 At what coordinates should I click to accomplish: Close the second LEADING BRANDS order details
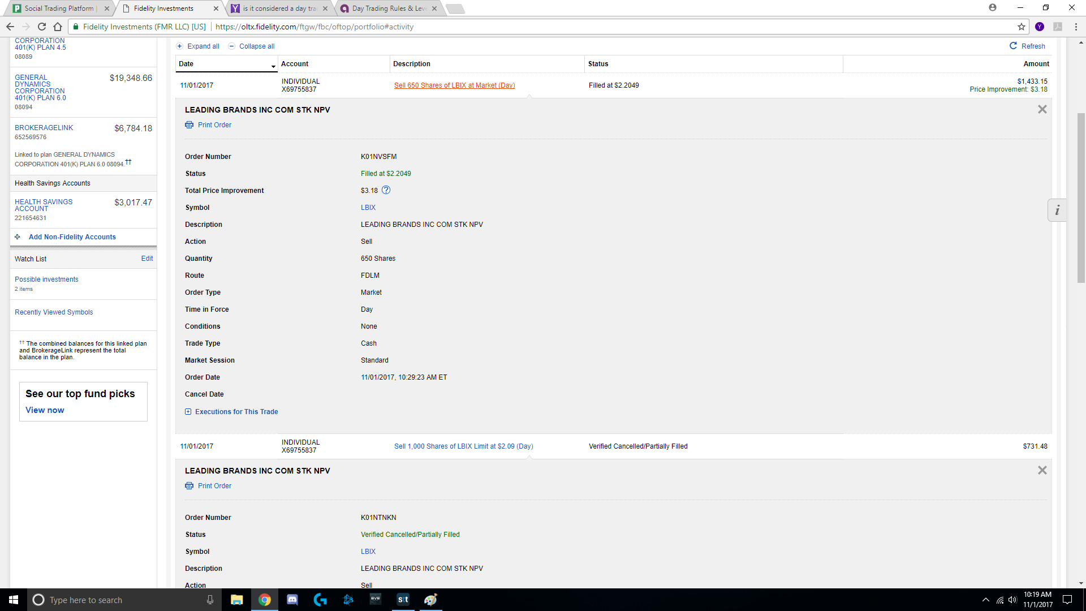(x=1042, y=470)
